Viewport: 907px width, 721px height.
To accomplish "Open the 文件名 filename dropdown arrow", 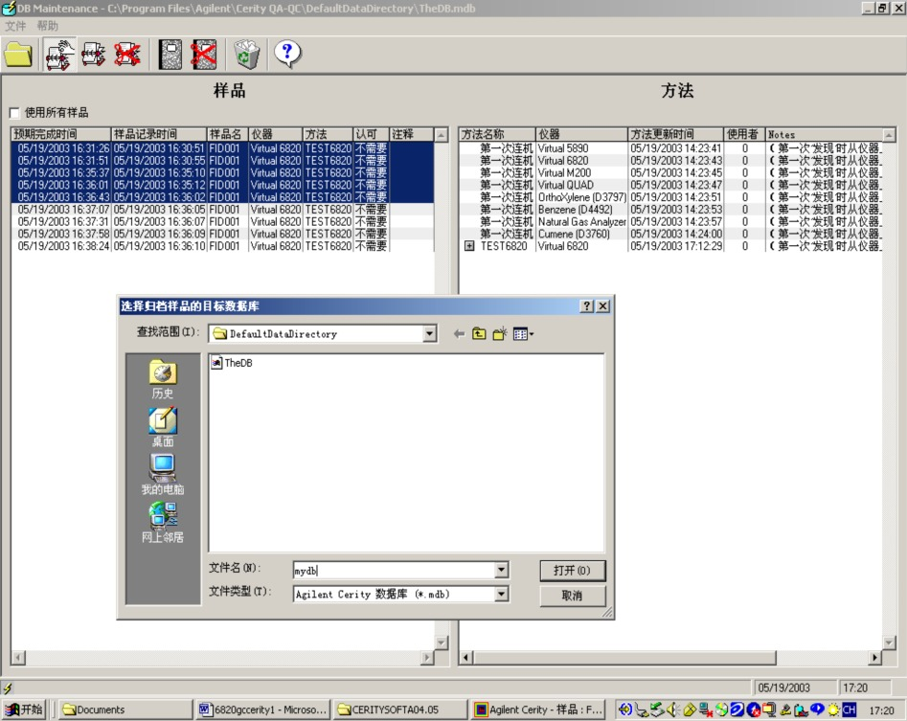I will coord(502,570).
